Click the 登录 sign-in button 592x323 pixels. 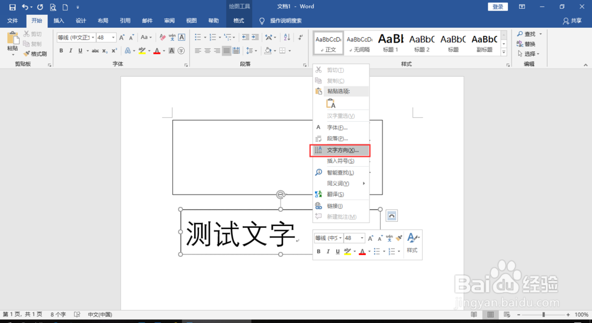click(498, 7)
